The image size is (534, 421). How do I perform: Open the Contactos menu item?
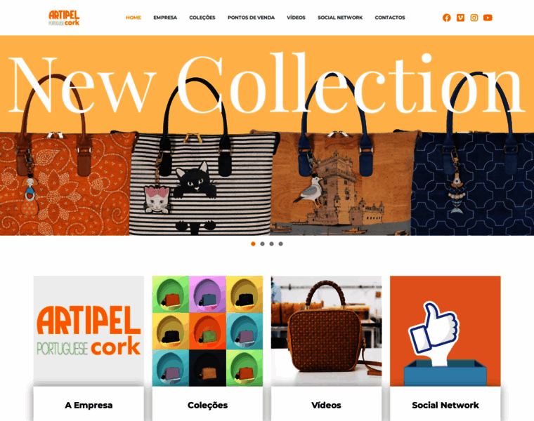(x=390, y=18)
